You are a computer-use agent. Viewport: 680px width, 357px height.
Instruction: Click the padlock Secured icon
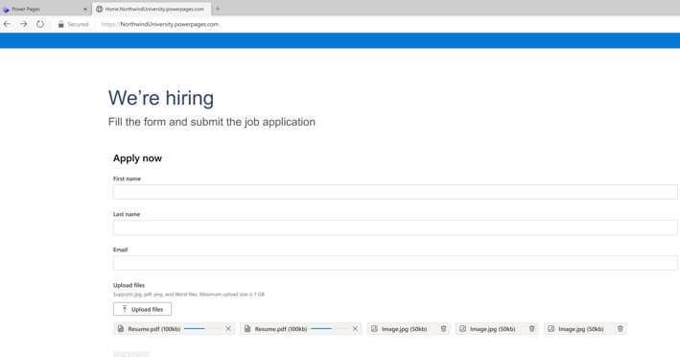tap(60, 24)
